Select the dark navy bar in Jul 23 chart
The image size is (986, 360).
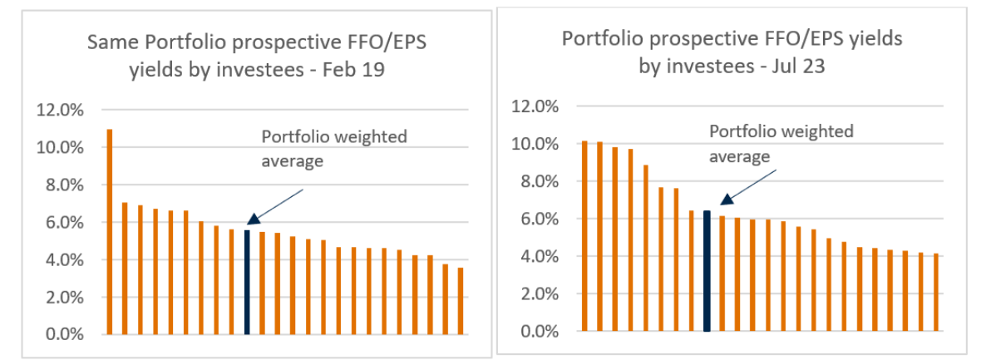point(707,271)
